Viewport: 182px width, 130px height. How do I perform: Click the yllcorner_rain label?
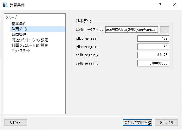(x=87, y=47)
